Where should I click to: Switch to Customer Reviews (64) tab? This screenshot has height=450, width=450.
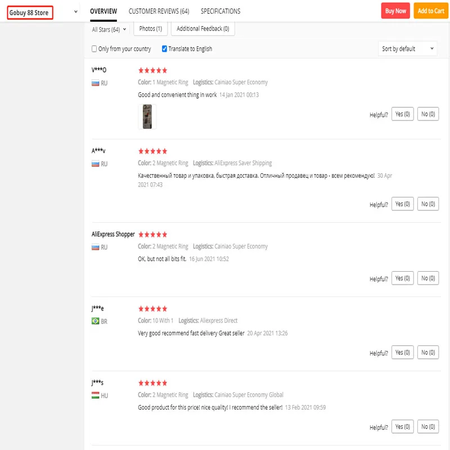click(159, 11)
